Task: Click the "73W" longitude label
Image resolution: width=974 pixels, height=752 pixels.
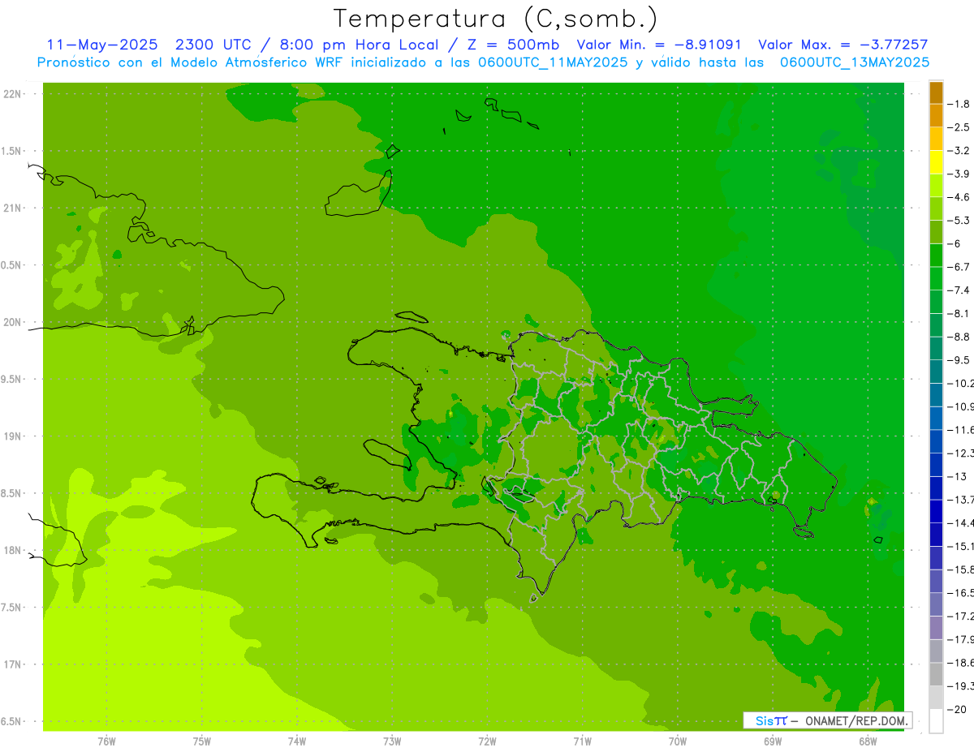Action: [392, 741]
